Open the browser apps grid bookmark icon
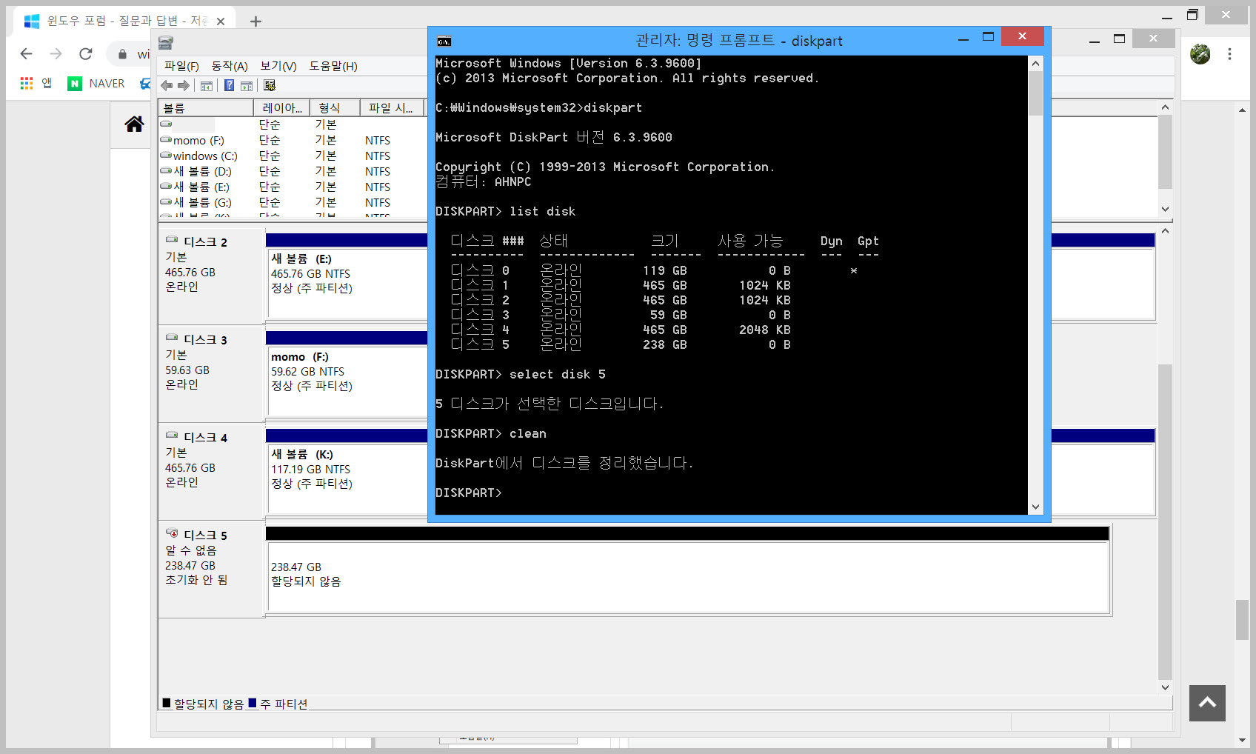The width and height of the screenshot is (1256, 754). click(x=27, y=84)
